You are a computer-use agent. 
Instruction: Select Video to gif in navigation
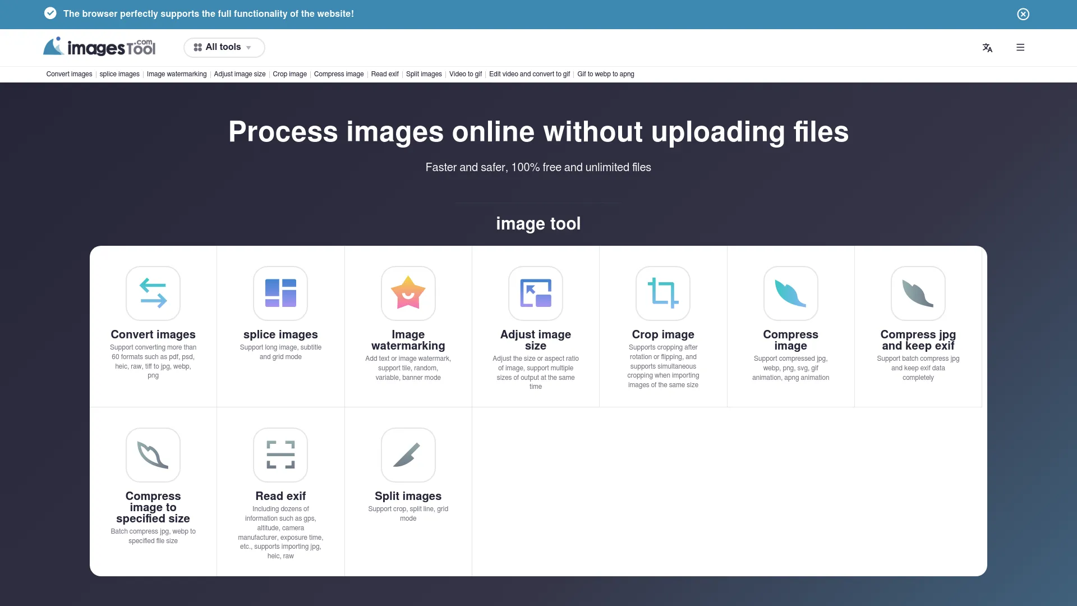click(466, 74)
